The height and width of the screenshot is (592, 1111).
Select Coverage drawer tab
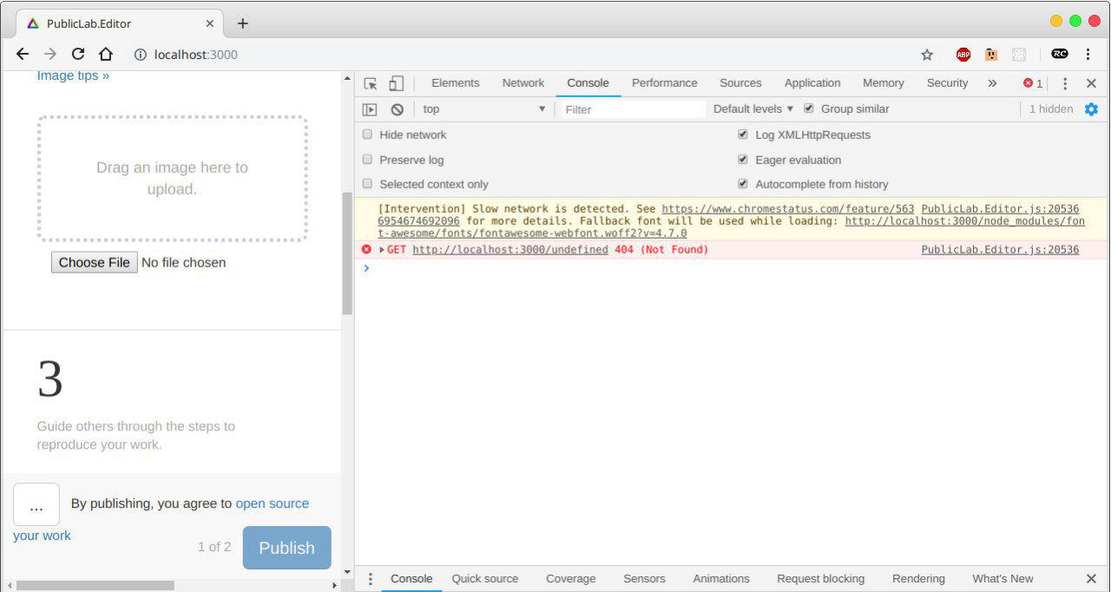pos(570,579)
